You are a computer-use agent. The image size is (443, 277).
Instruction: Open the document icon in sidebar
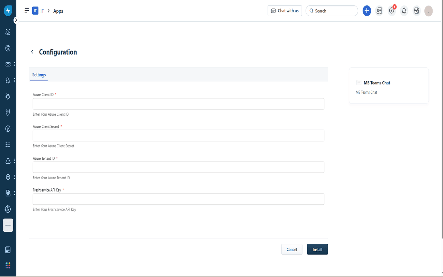[x=8, y=193]
